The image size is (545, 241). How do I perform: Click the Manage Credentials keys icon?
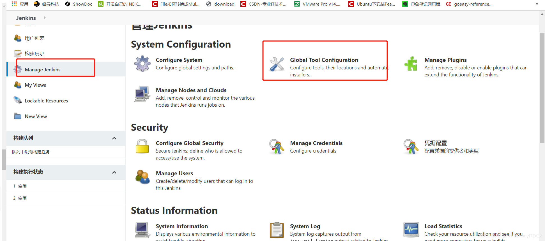point(277,146)
